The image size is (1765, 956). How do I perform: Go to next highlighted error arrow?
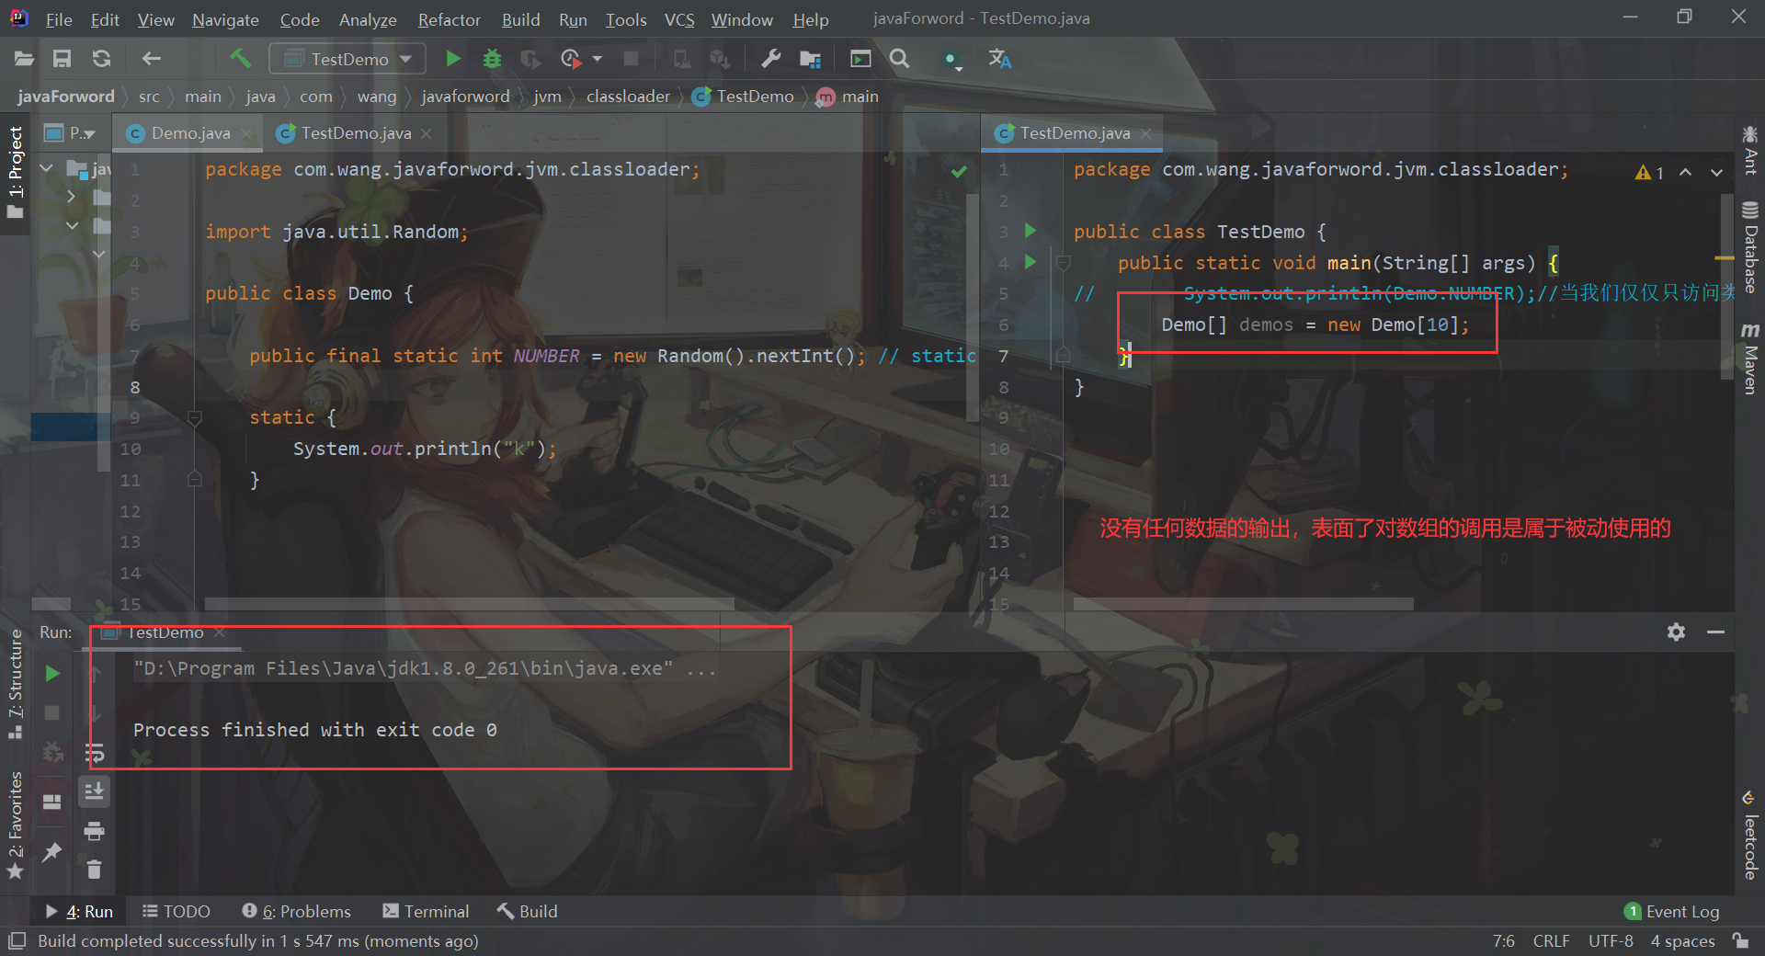1716,172
